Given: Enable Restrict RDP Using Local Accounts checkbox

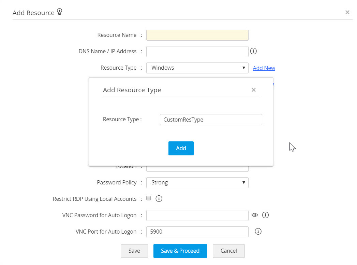Looking at the screenshot, I should [x=148, y=198].
